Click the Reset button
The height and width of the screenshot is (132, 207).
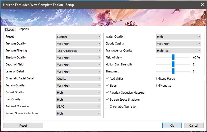pyautogui.click(x=23, y=126)
